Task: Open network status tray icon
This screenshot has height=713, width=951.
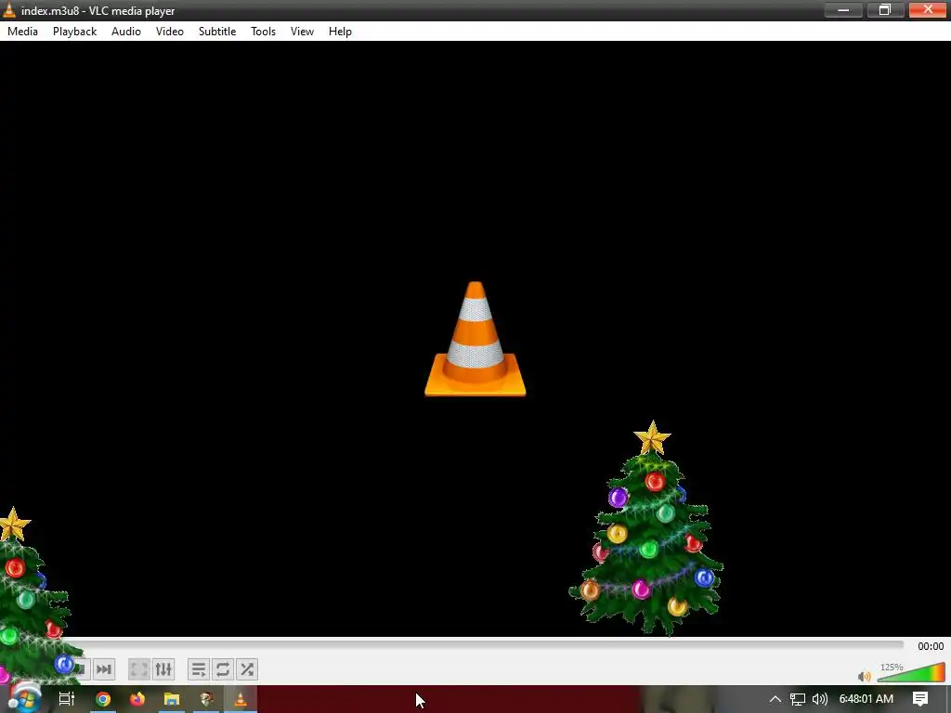Action: point(798,699)
